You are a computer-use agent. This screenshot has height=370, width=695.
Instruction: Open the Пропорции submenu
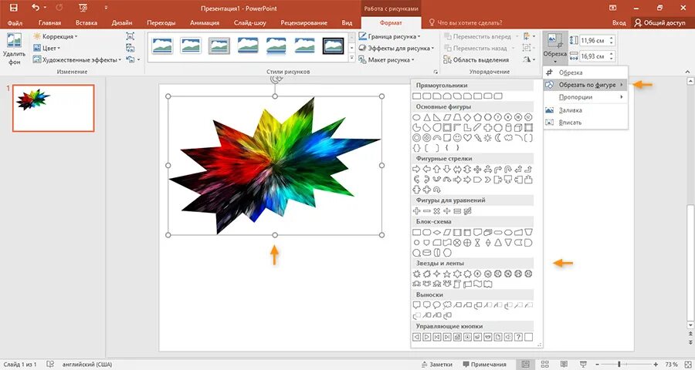pos(585,97)
